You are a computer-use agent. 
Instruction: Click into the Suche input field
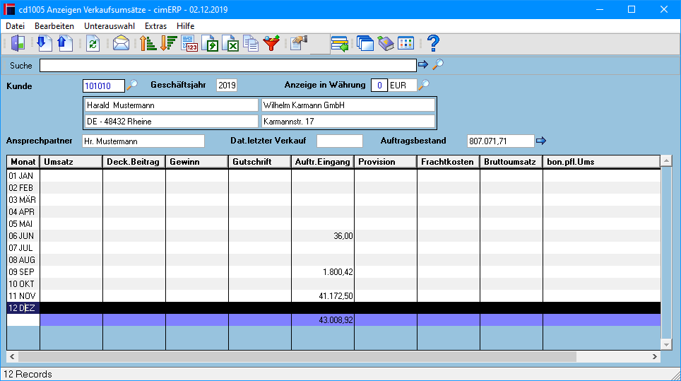click(228, 66)
